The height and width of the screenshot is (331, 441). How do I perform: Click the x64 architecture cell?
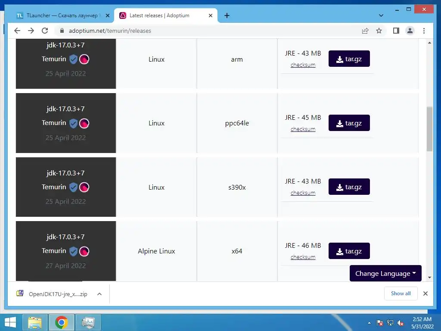pos(237,251)
